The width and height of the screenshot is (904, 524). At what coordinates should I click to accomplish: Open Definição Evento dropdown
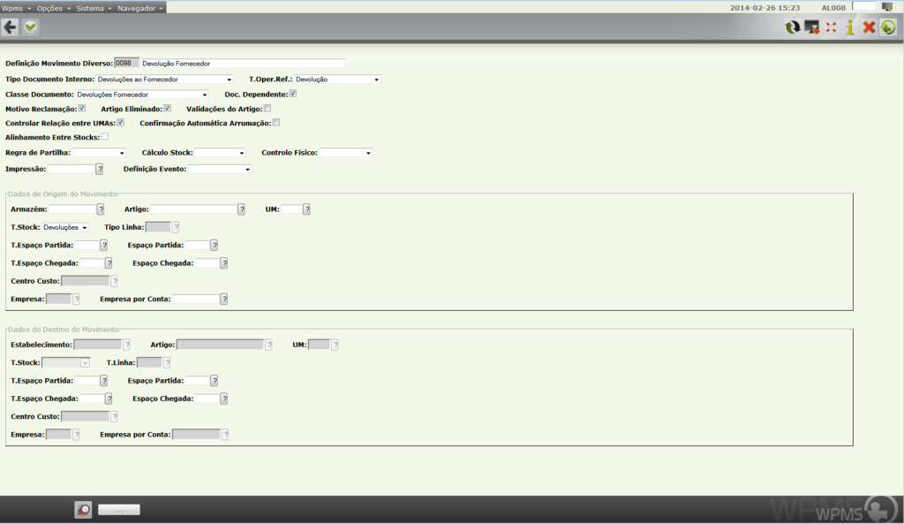(220, 169)
